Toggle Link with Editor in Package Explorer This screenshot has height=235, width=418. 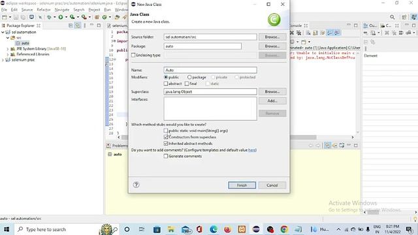(x=78, y=25)
